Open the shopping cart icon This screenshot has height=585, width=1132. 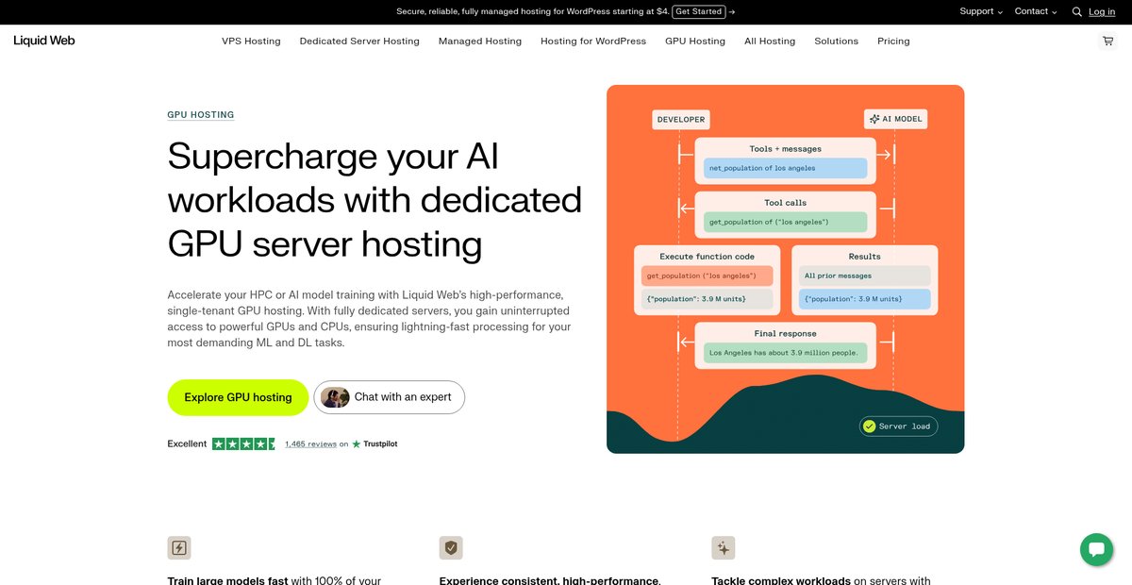pos(1107,42)
